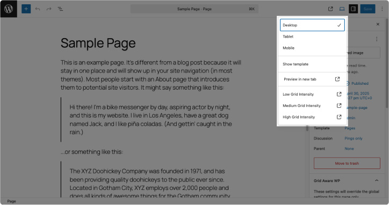Toggle the settings sidebar panel

pyautogui.click(x=354, y=9)
